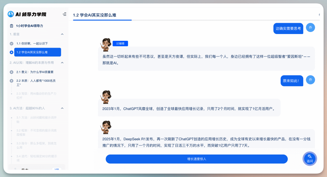Viewport: 327px width, 177px height.
Task: Open locked lesson 2.3 驾驭
Action: (x=36, y=96)
